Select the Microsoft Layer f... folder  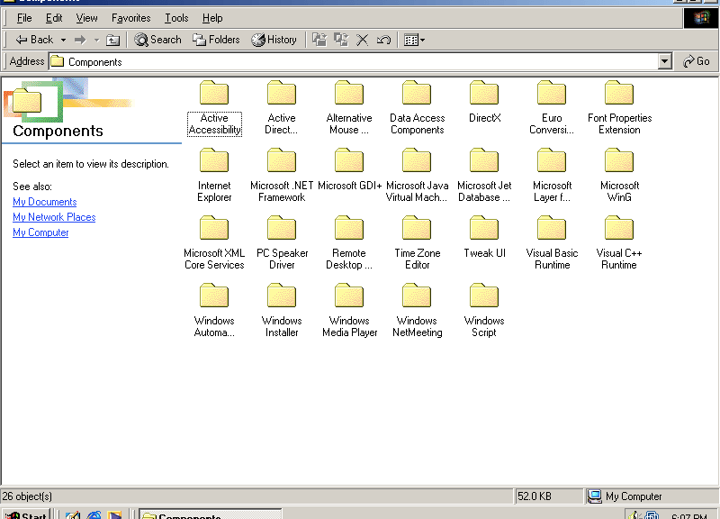tap(552, 176)
